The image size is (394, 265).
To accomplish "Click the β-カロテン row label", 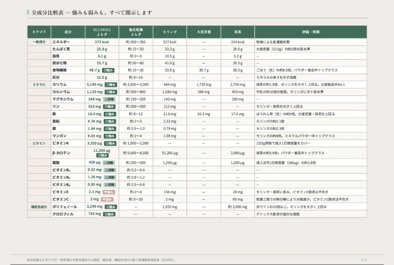I will 61,153.
